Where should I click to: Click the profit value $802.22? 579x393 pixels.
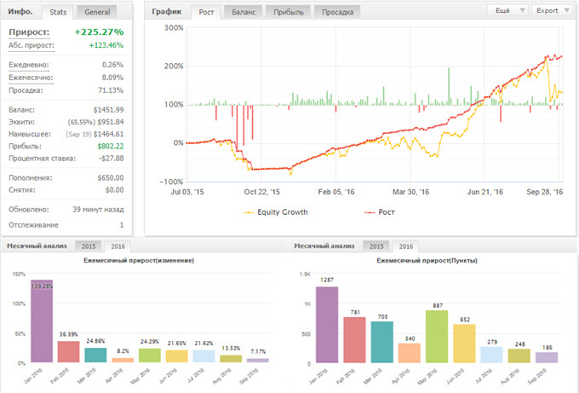coord(111,147)
